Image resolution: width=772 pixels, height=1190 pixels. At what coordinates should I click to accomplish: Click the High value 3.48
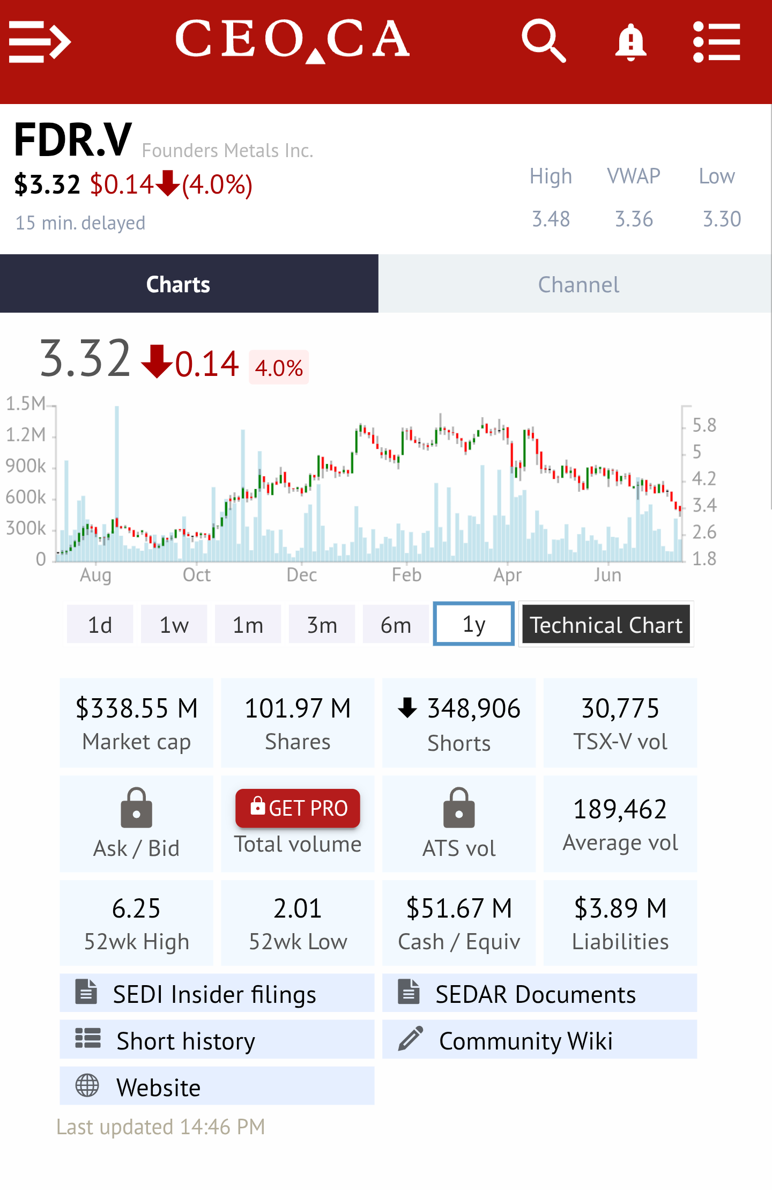click(551, 219)
